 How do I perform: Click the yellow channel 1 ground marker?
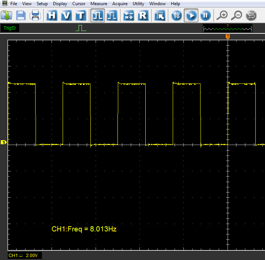(4, 142)
